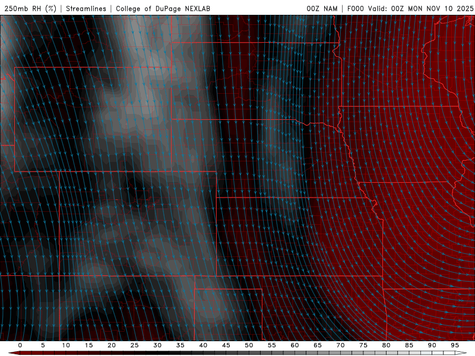The height and width of the screenshot is (356, 475).
Task: Click the color scale label '30'
Action: click(157, 345)
